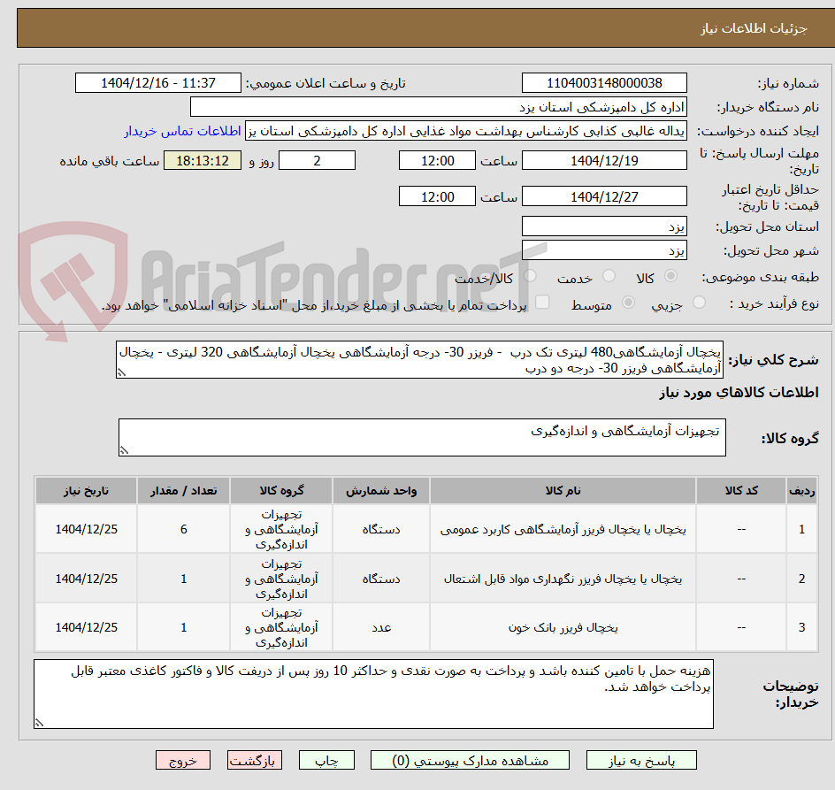
Task: Click the response deadline hour field 12:00
Action: [x=437, y=160]
